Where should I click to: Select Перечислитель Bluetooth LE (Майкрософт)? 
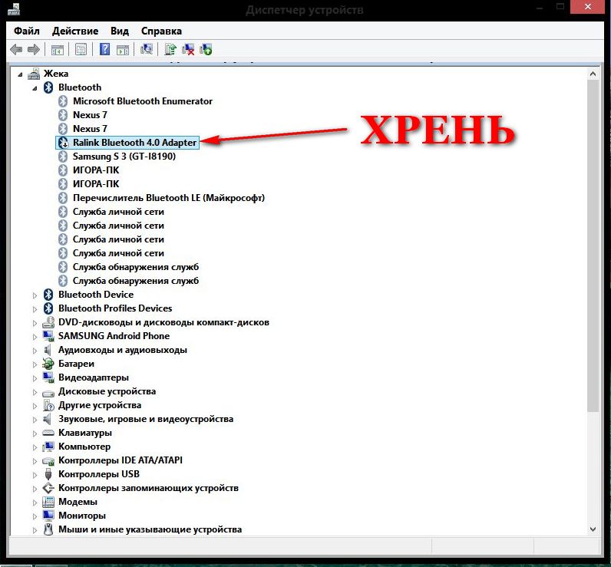coord(169,198)
